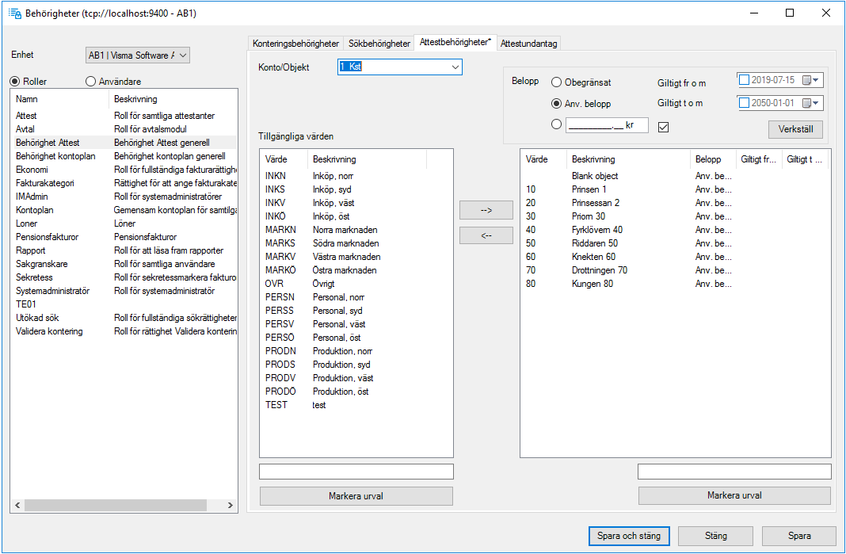Click the Verkställ button
The width and height of the screenshot is (846, 554).
pos(795,129)
